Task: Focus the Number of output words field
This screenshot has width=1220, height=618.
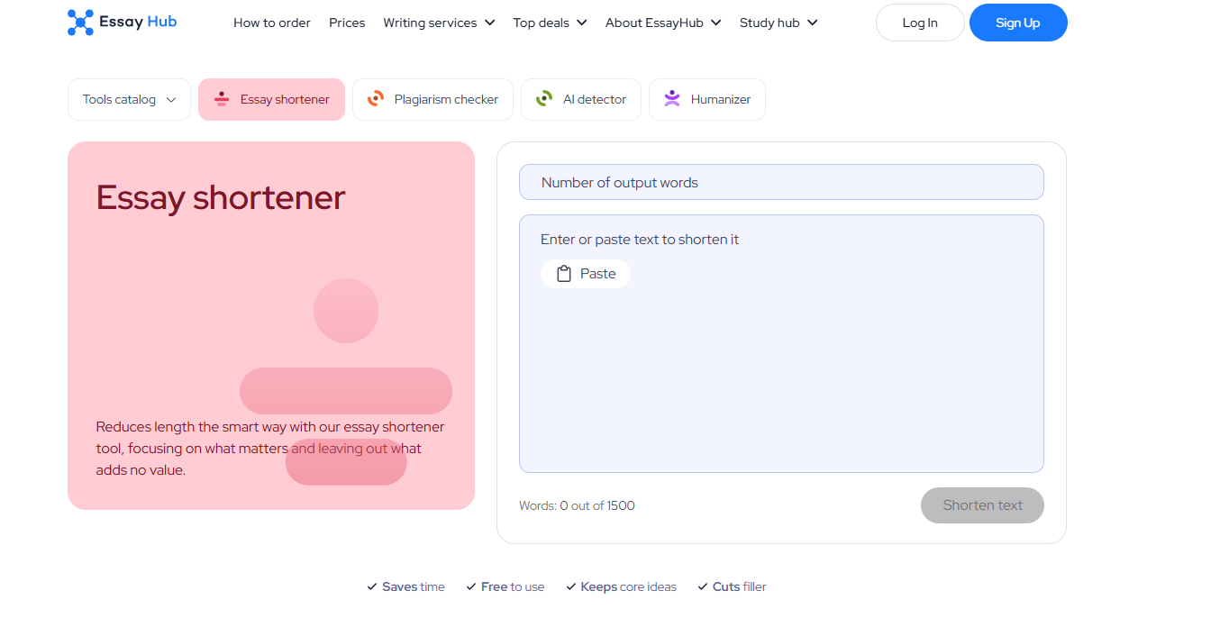Action: coord(781,182)
